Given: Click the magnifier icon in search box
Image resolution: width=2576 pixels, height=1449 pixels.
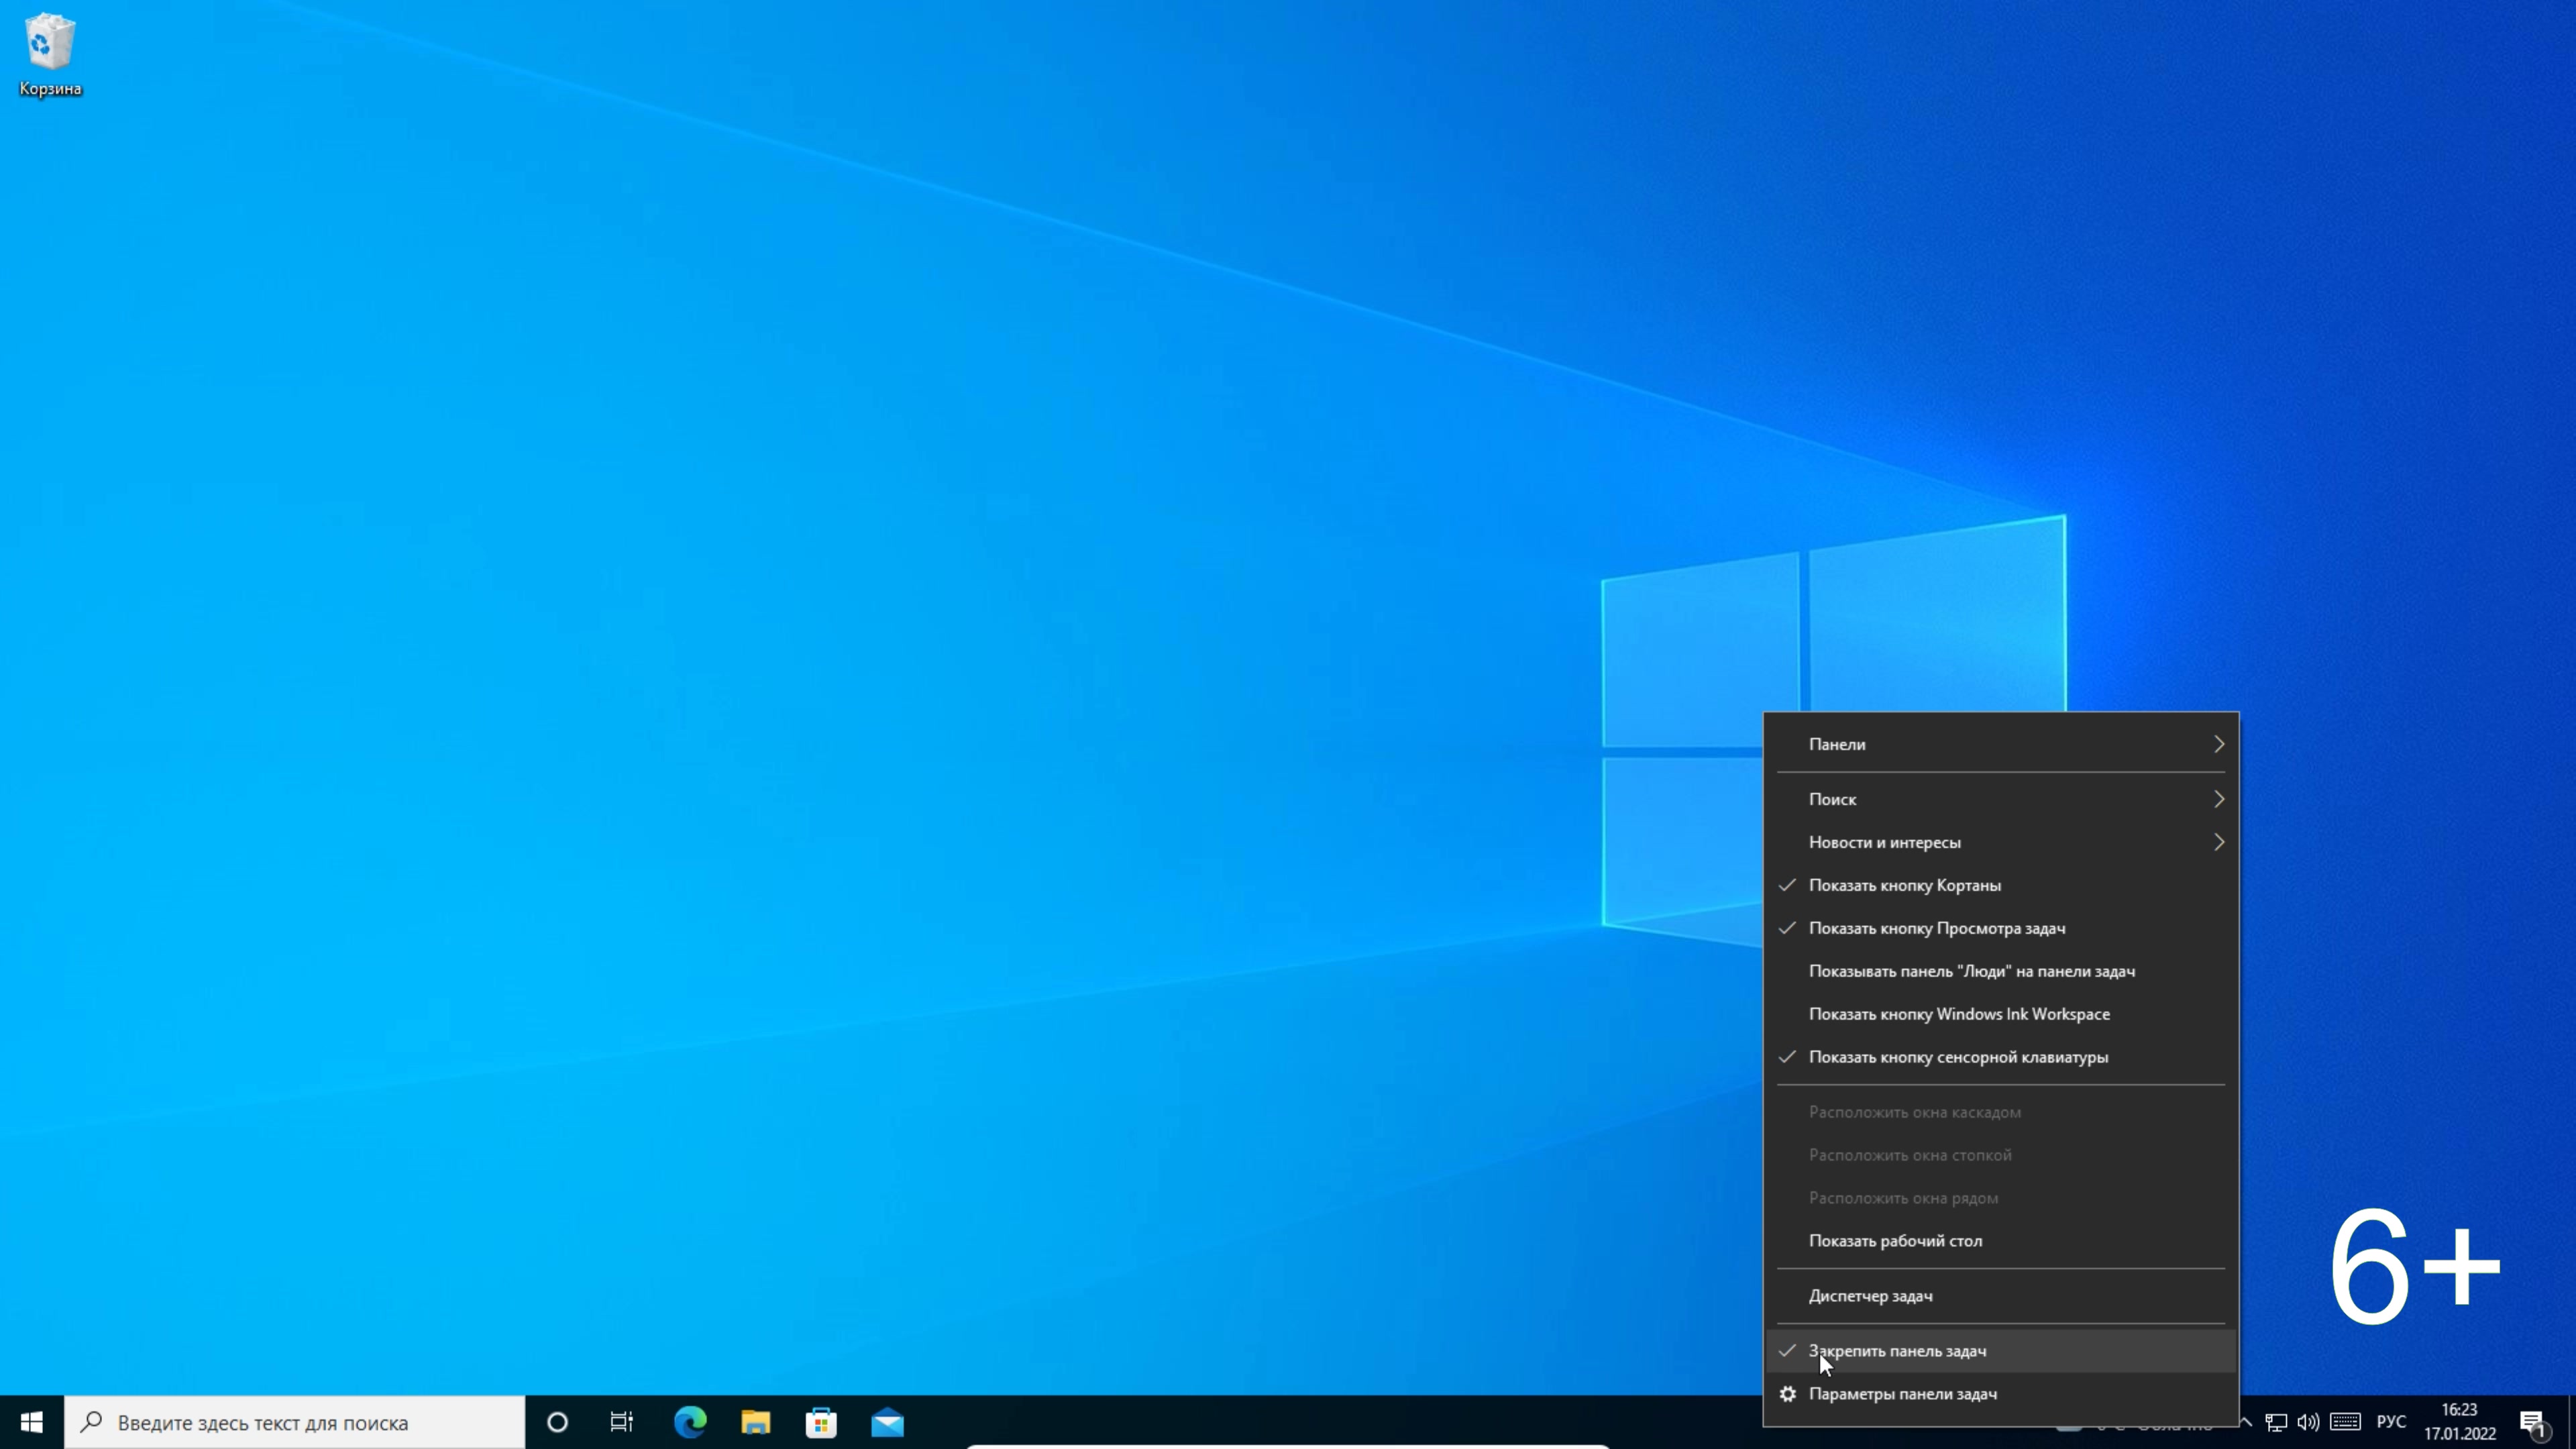Looking at the screenshot, I should click(91, 1421).
